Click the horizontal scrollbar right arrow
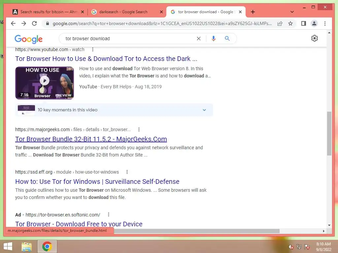The image size is (338, 253). click(x=324, y=231)
